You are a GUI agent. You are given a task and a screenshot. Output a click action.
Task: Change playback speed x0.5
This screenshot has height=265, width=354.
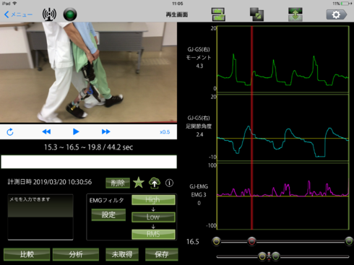(165, 132)
